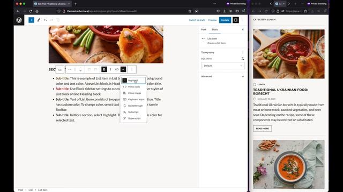Choose Subscript from More menu
This screenshot has height=192, width=343.
[133, 112]
